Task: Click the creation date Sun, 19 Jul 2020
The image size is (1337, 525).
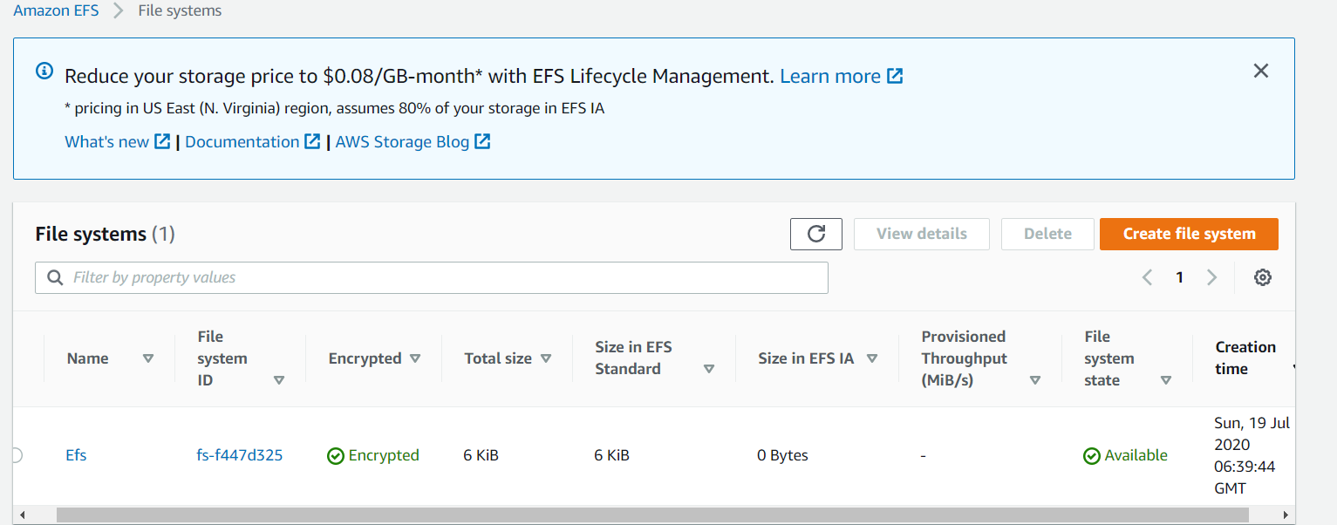Action: (x=1252, y=433)
